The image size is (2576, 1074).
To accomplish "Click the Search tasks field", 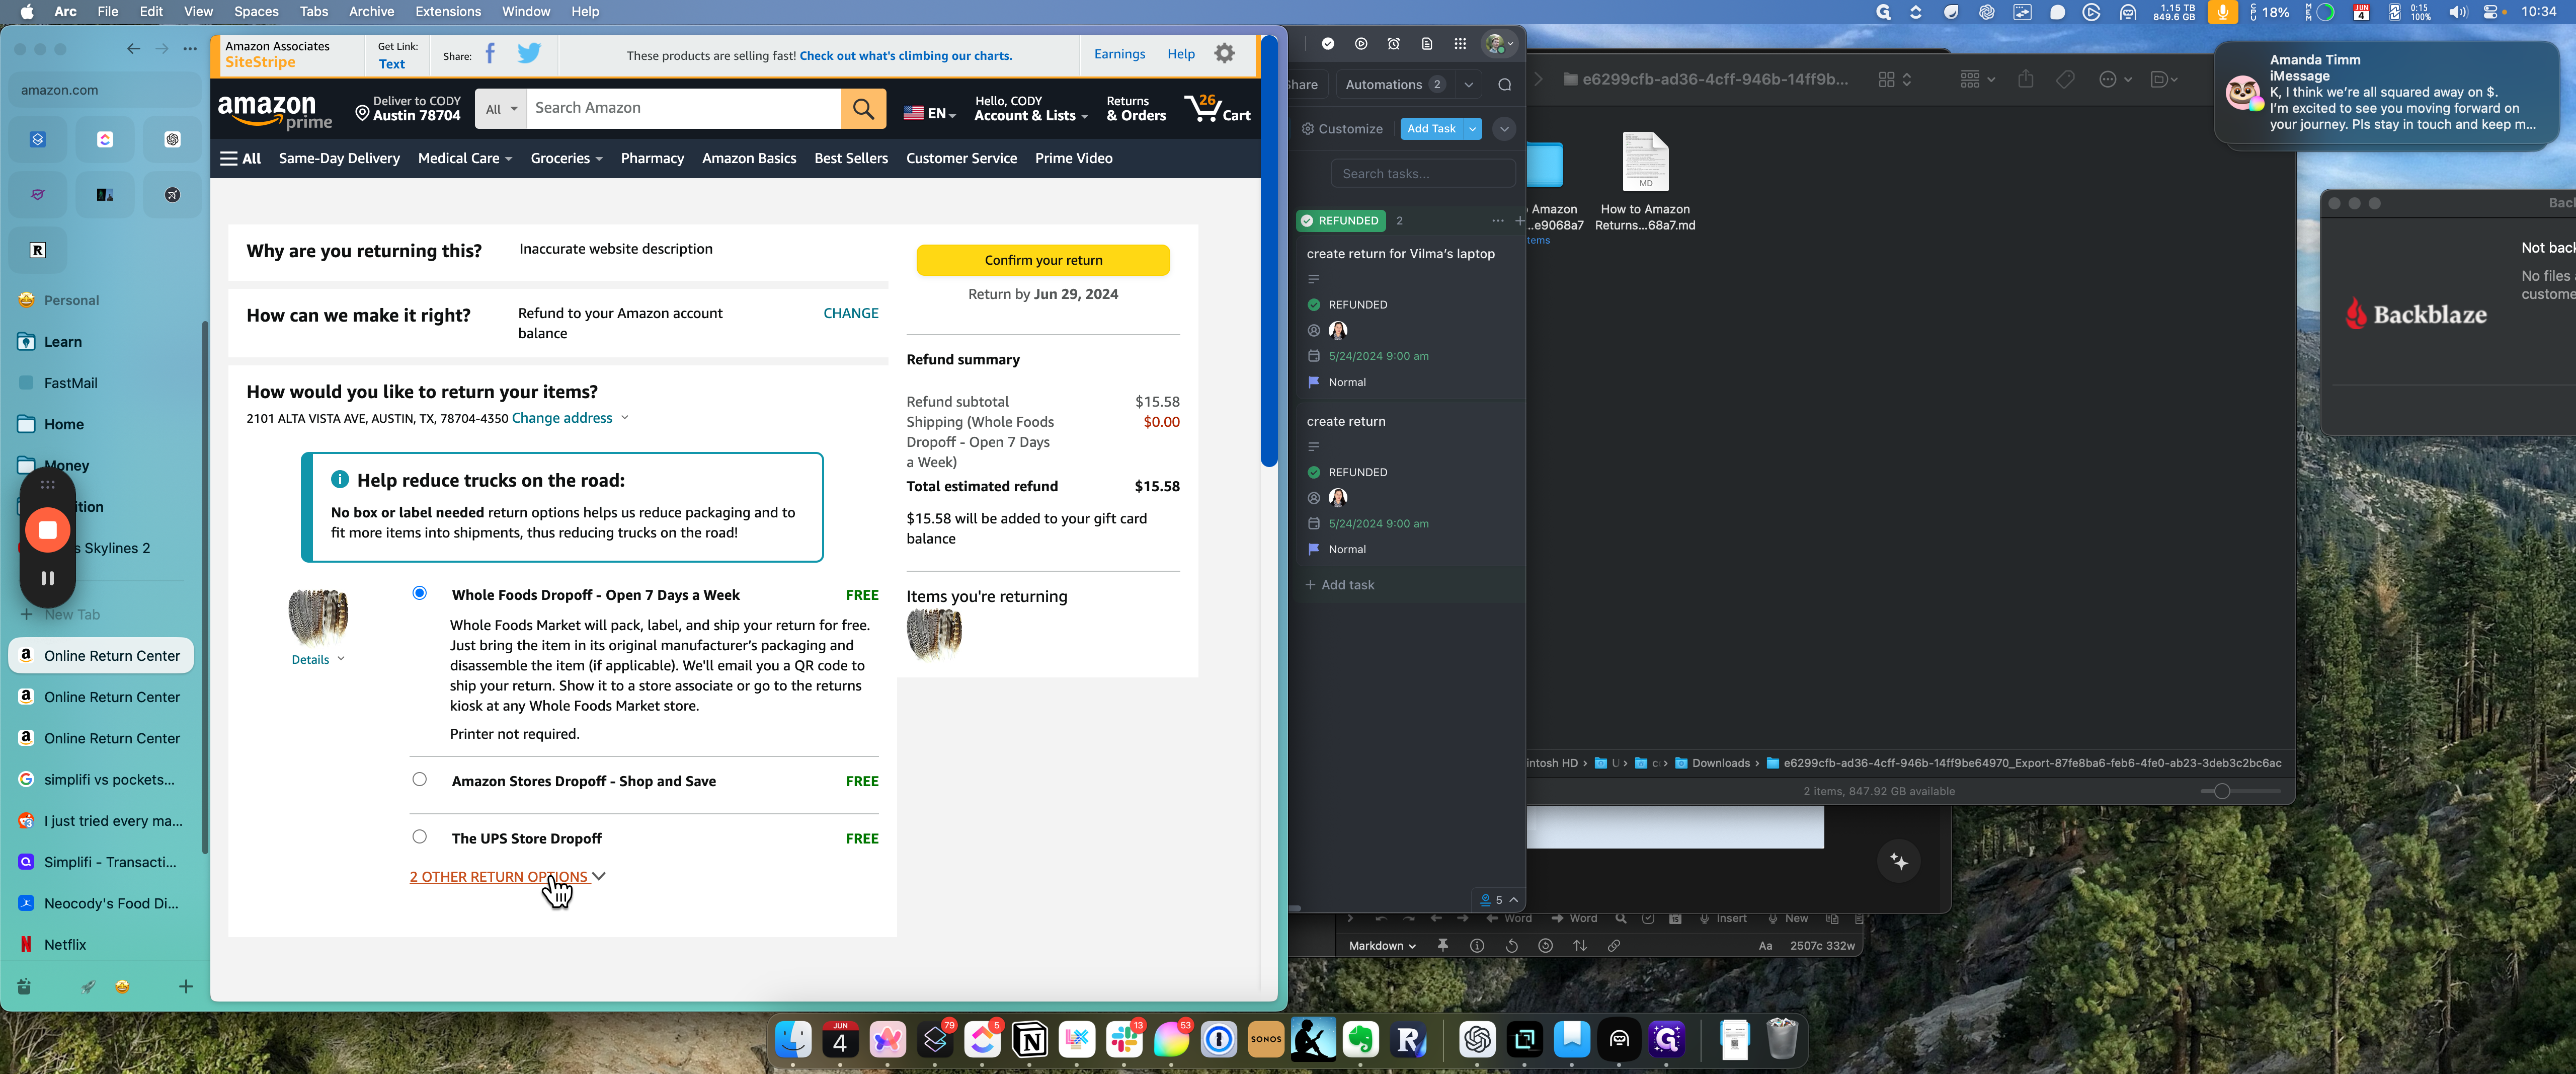I will tap(1422, 174).
